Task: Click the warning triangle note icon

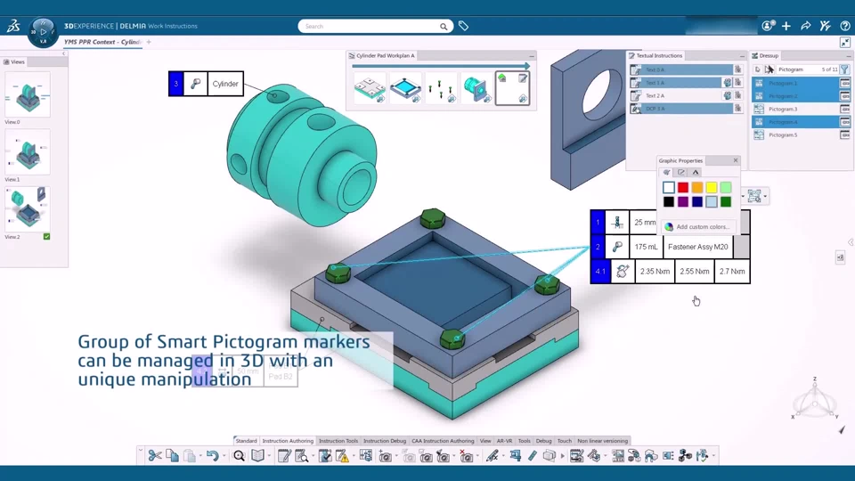Action: [342, 456]
